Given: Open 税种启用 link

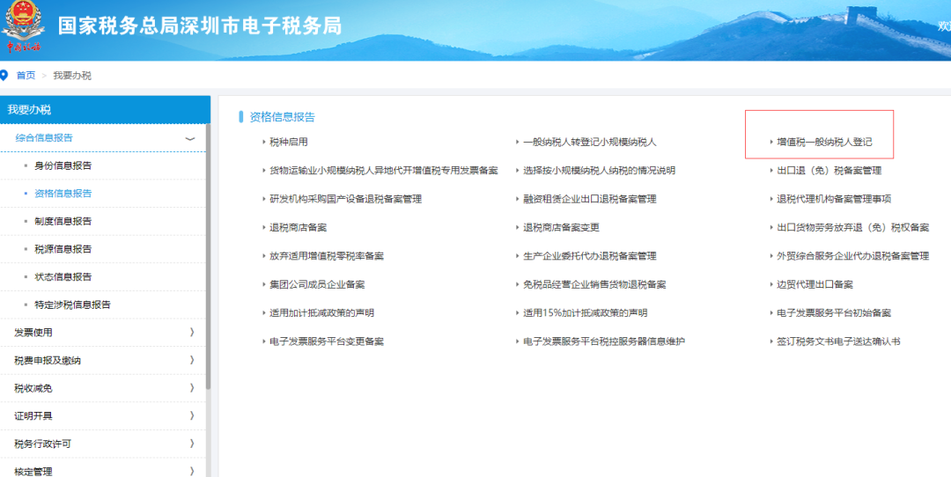Looking at the screenshot, I should (289, 142).
